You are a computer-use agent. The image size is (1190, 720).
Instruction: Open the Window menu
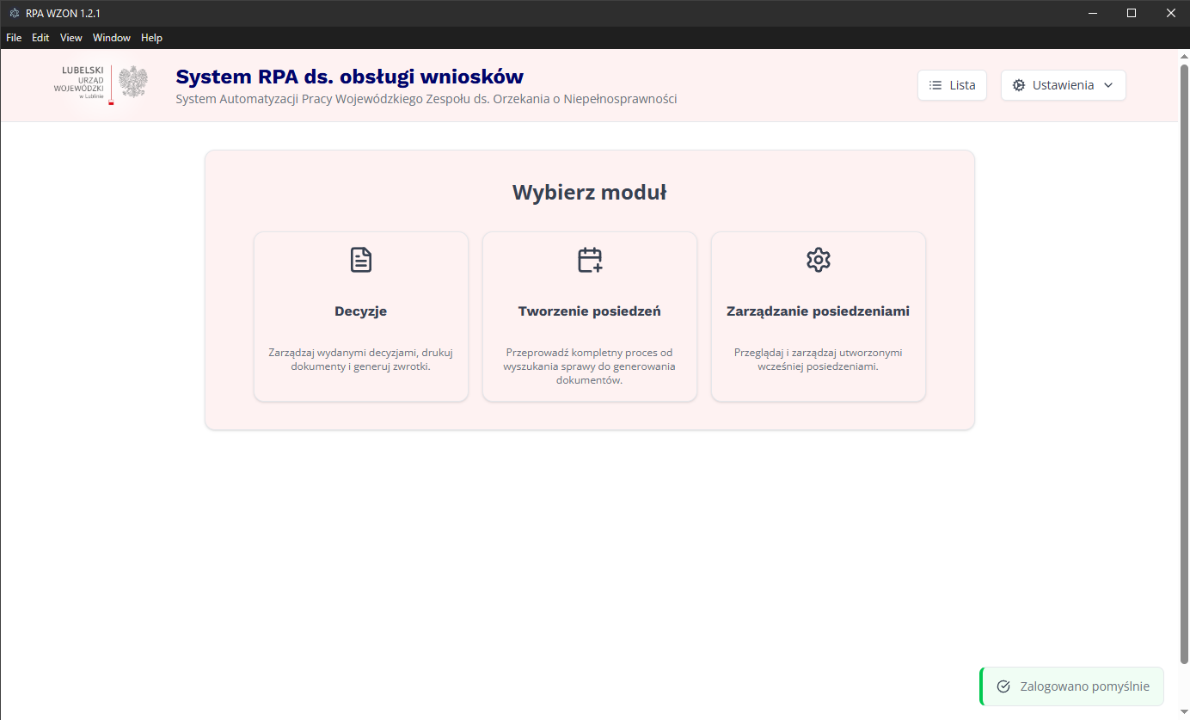[112, 38]
